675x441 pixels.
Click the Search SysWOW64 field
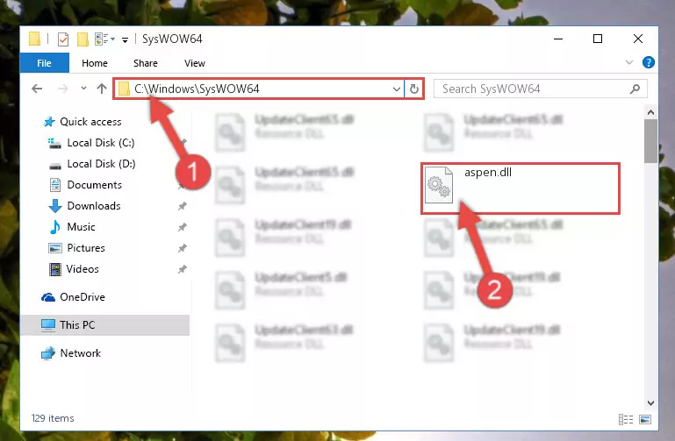pos(540,89)
